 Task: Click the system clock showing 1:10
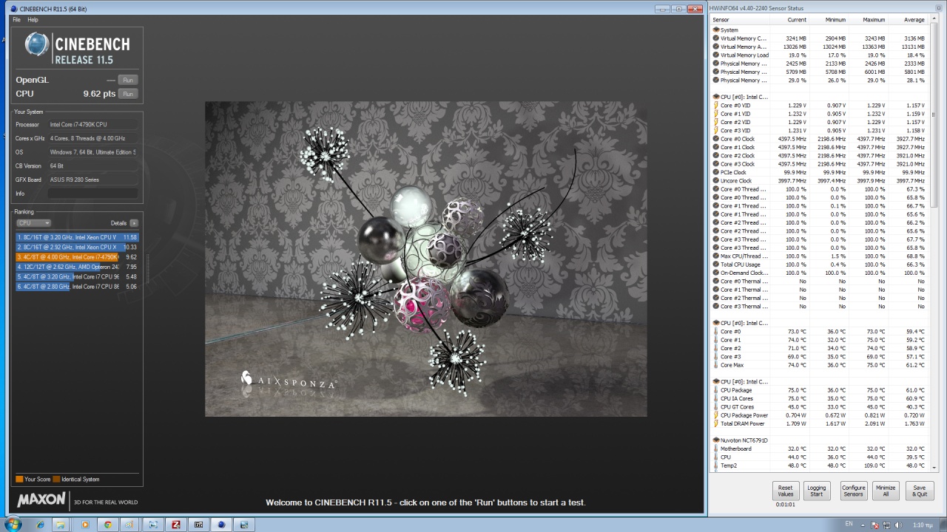[922, 525]
